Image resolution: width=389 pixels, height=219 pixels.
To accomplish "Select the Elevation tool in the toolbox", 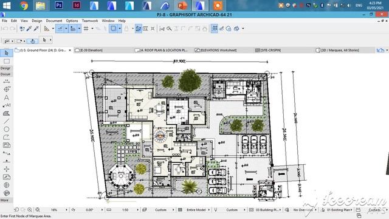I will pos(7,161).
